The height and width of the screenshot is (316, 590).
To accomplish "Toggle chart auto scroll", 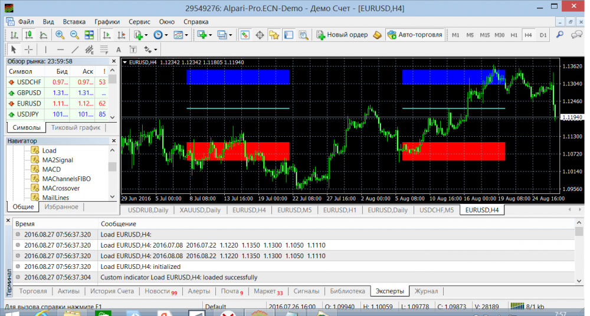I will click(x=107, y=35).
